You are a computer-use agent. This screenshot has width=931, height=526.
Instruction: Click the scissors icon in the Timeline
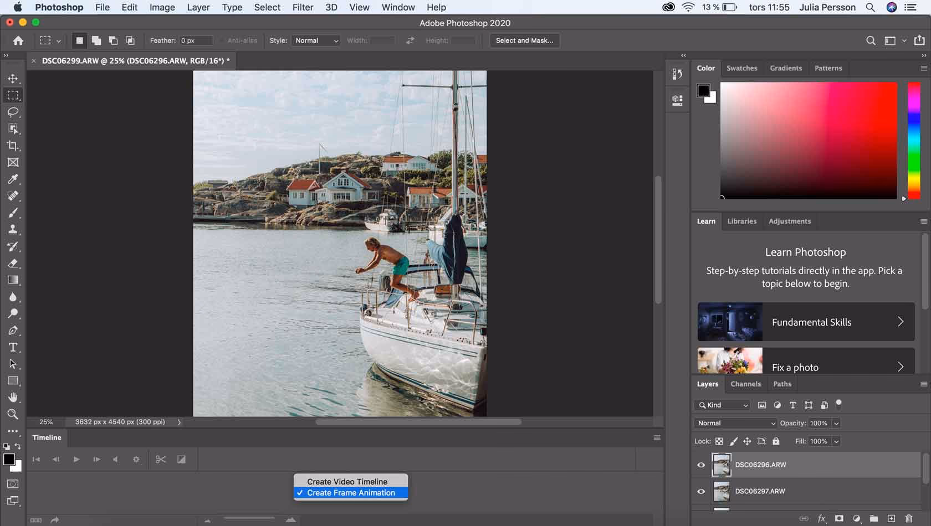point(161,459)
